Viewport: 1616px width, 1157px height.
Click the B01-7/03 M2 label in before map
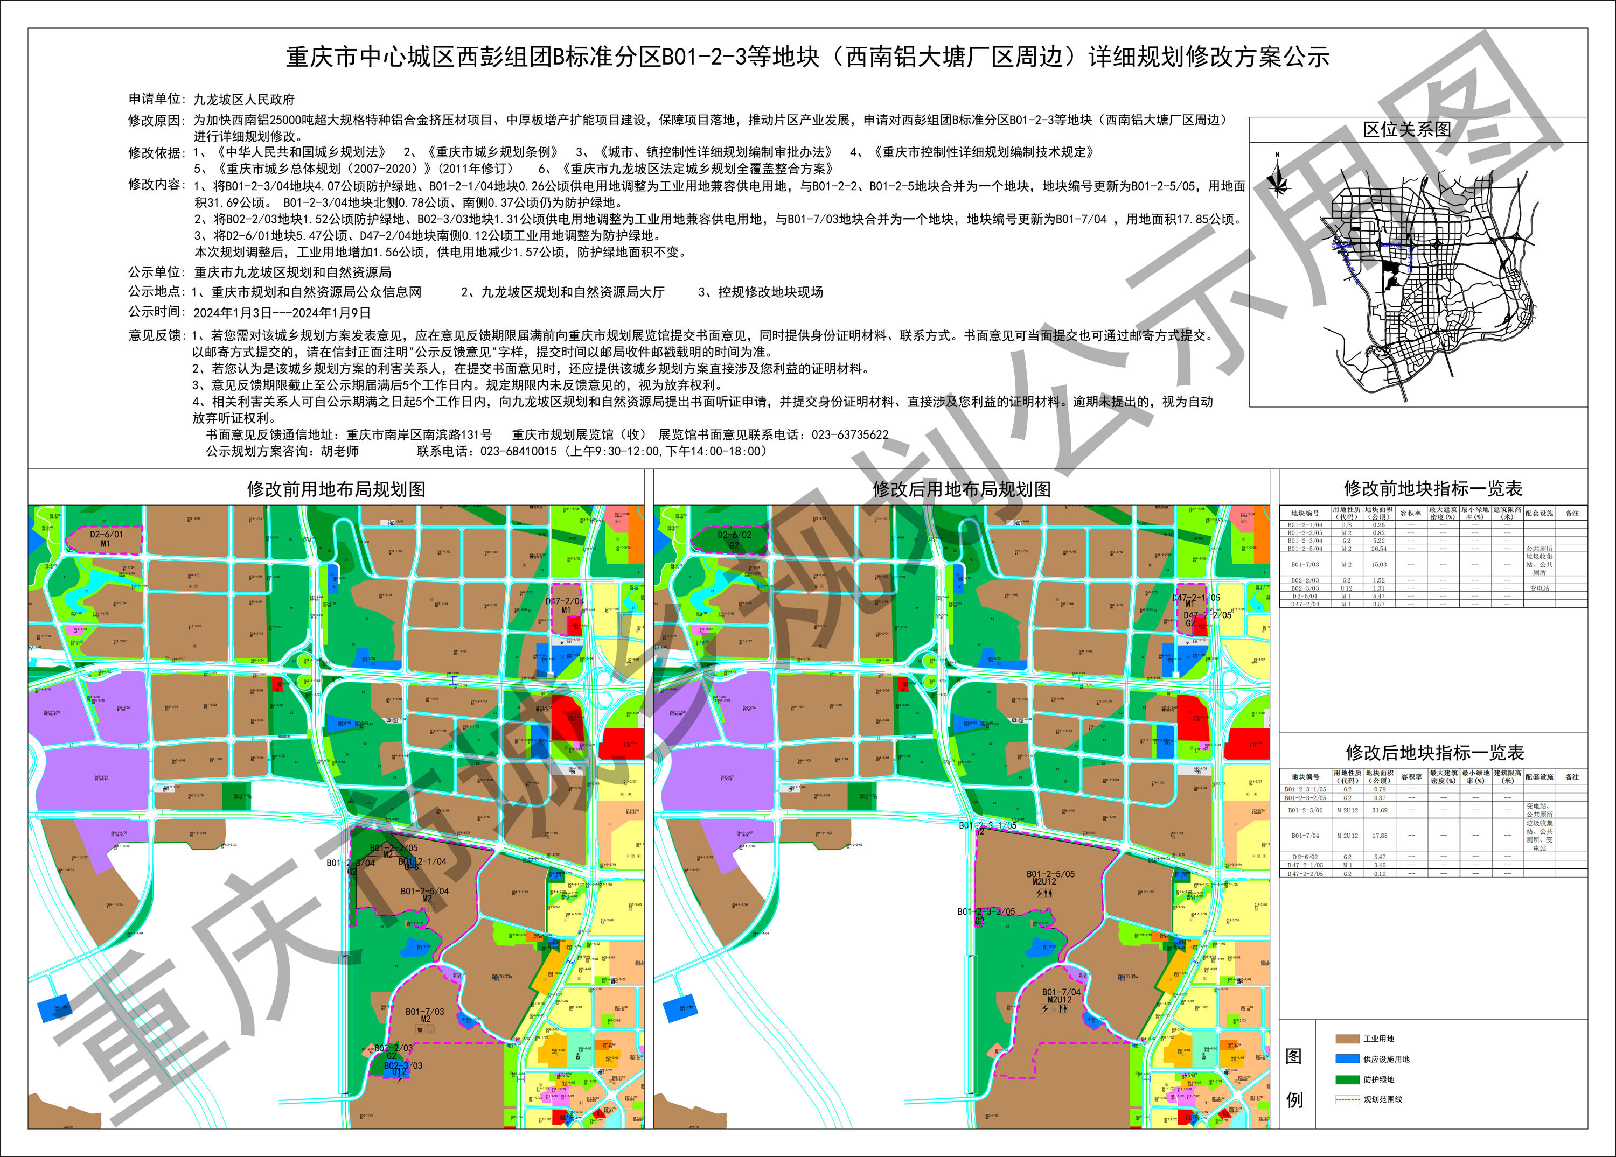tap(424, 1015)
